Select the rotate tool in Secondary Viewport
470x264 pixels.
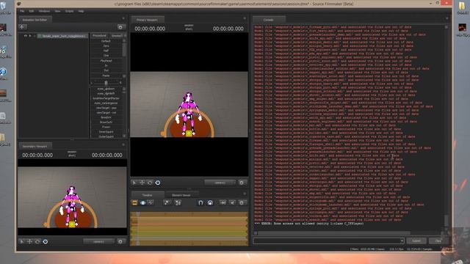[37, 241]
